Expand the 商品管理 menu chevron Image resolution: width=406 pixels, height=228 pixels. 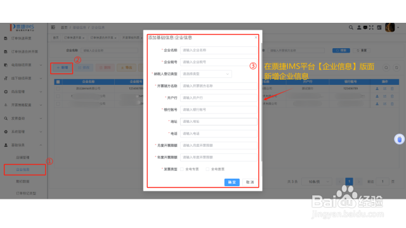pos(41,91)
